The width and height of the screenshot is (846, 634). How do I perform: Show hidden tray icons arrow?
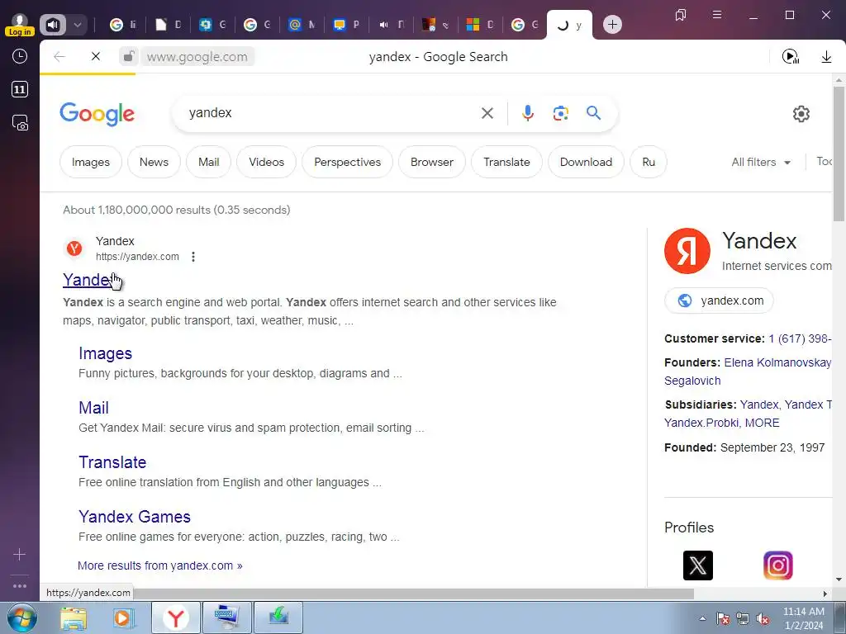click(702, 618)
